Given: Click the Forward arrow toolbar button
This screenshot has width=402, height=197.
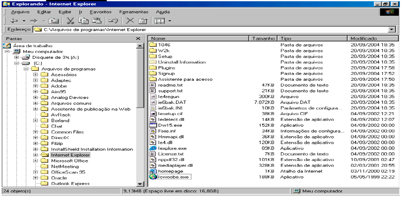Looking at the screenshot, I should point(34,21).
